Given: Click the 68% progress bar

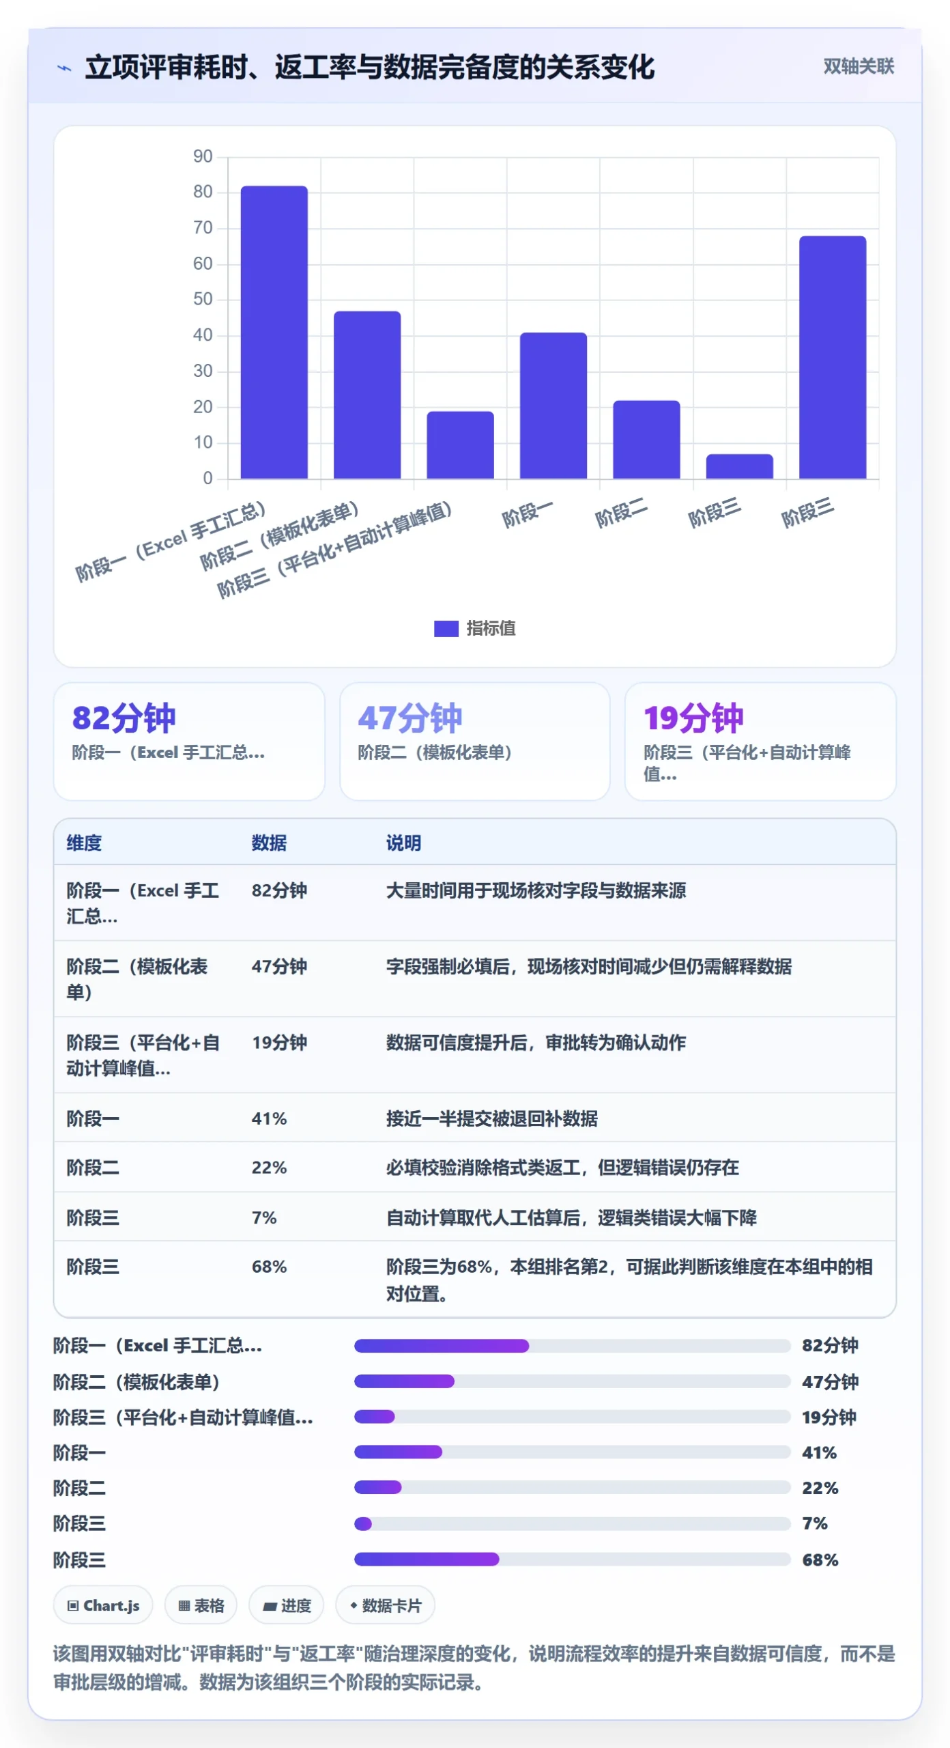Looking at the screenshot, I should [572, 1560].
